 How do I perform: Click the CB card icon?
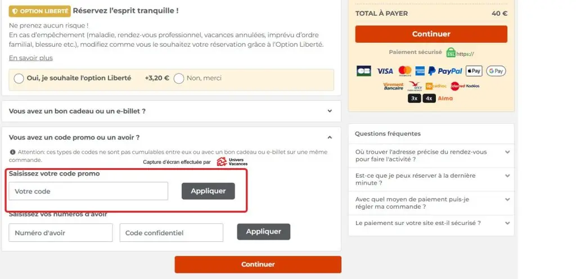point(364,71)
